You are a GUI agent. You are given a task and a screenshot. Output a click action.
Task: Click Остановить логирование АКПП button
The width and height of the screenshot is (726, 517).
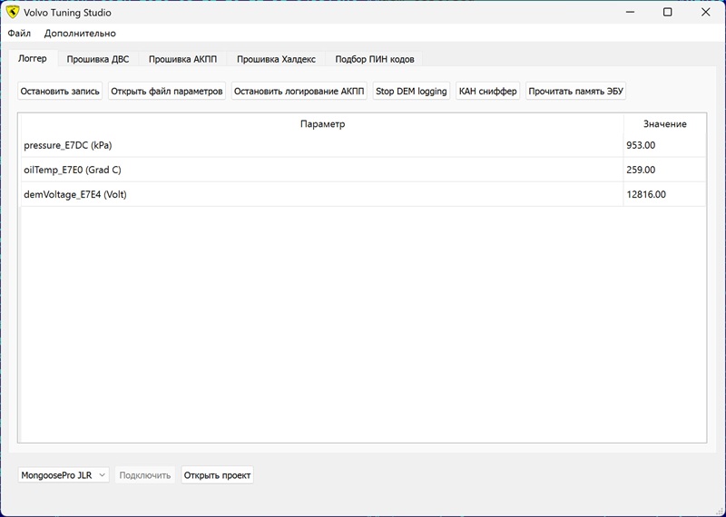(299, 92)
